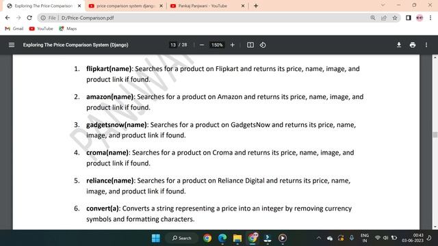The width and height of the screenshot is (438, 246).
Task: Show hidden system tray icons
Action: coord(318,238)
